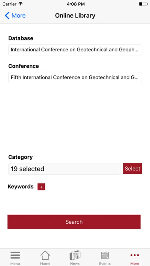The width and height of the screenshot is (150, 266).
Task: Tap the Online Library title
Action: (75, 16)
